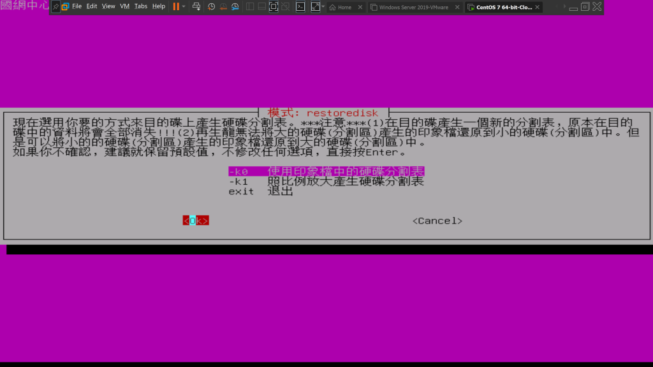Click send Ctrl+Alt+Del icon
This screenshot has height=367, width=653.
(196, 6)
